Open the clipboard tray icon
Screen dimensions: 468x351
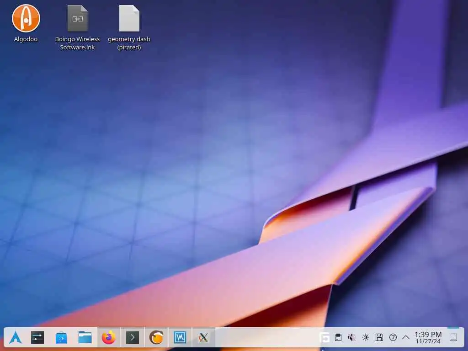338,338
